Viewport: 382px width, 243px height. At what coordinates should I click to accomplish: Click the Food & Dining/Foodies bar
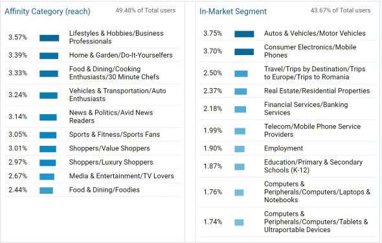click(46, 191)
